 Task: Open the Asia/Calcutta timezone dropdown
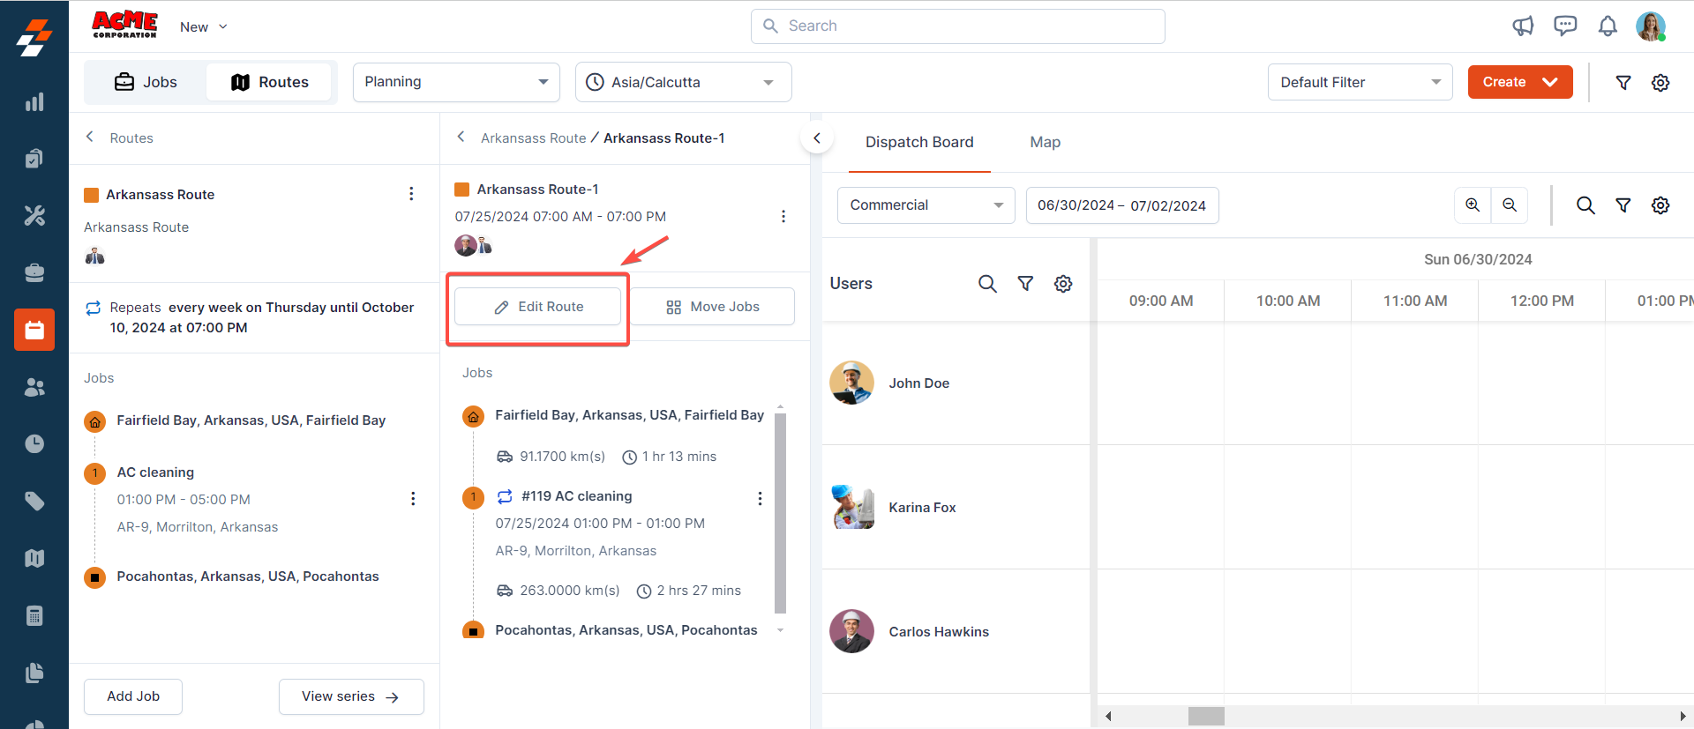(x=683, y=82)
